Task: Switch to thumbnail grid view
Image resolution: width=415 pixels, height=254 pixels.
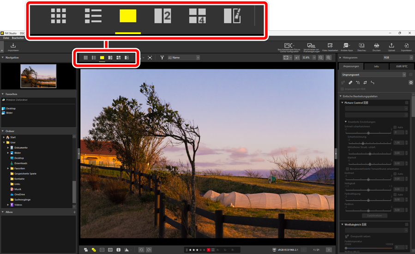Action: pyautogui.click(x=85, y=58)
